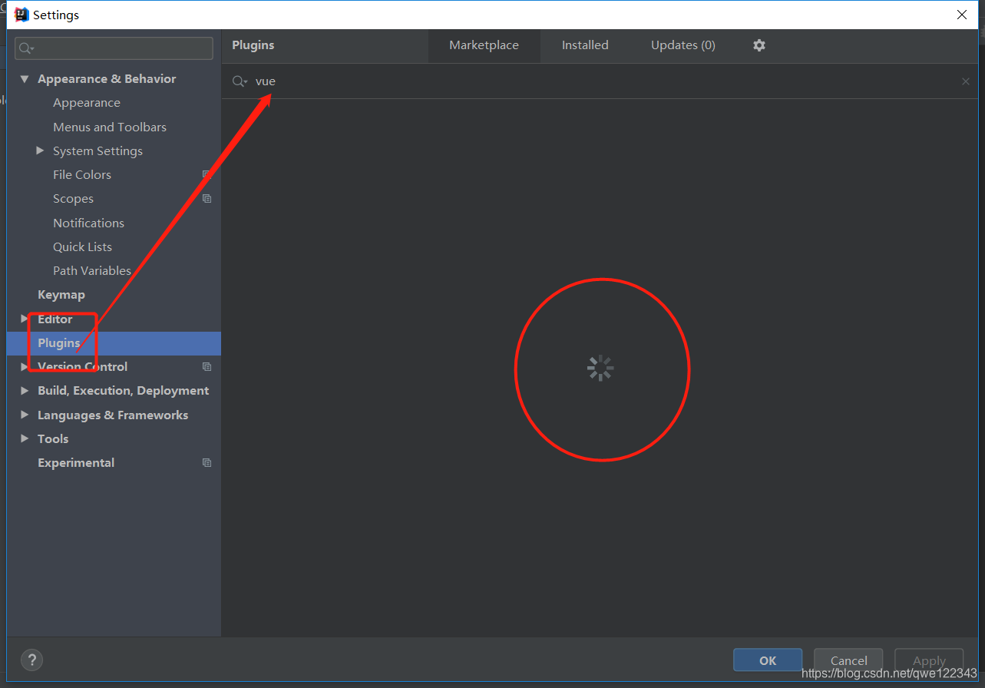The image size is (985, 688).
Task: Select Tools category label
Action: pos(53,439)
